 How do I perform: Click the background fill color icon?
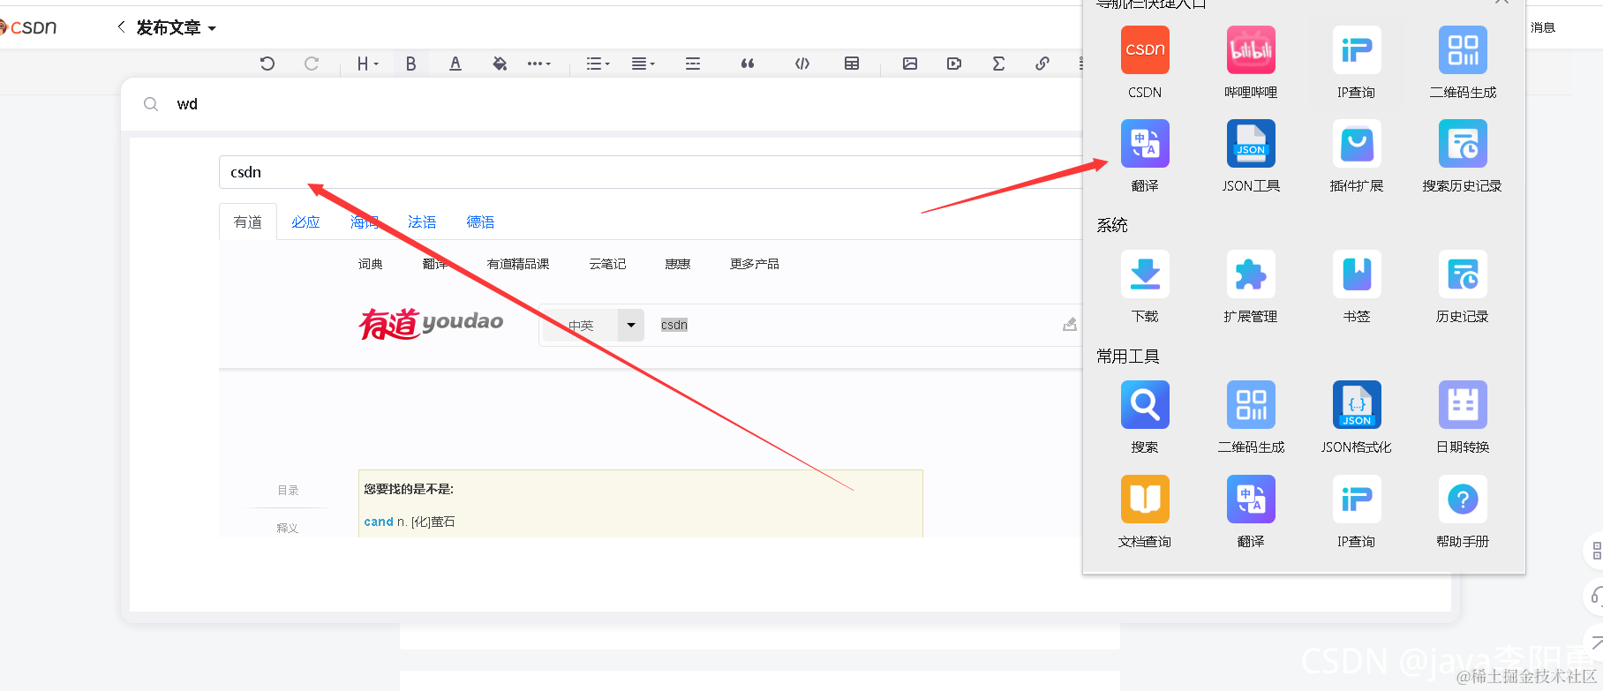pos(500,64)
